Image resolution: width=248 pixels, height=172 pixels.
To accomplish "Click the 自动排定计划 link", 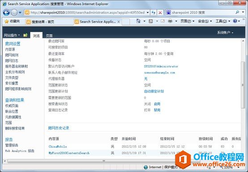I will [x=154, y=92].
